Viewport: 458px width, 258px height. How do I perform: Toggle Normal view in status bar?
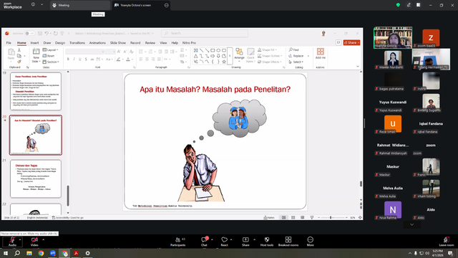[283, 218]
